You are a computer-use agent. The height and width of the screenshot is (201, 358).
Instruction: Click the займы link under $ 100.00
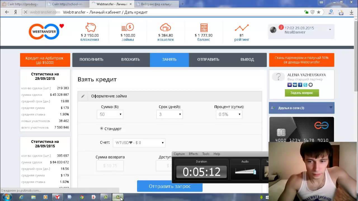point(128,40)
